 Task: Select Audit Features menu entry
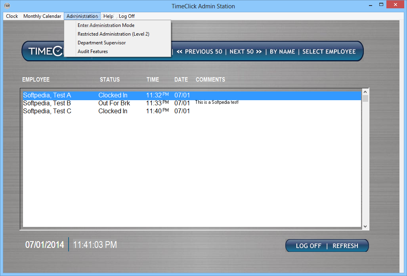(x=118, y=51)
